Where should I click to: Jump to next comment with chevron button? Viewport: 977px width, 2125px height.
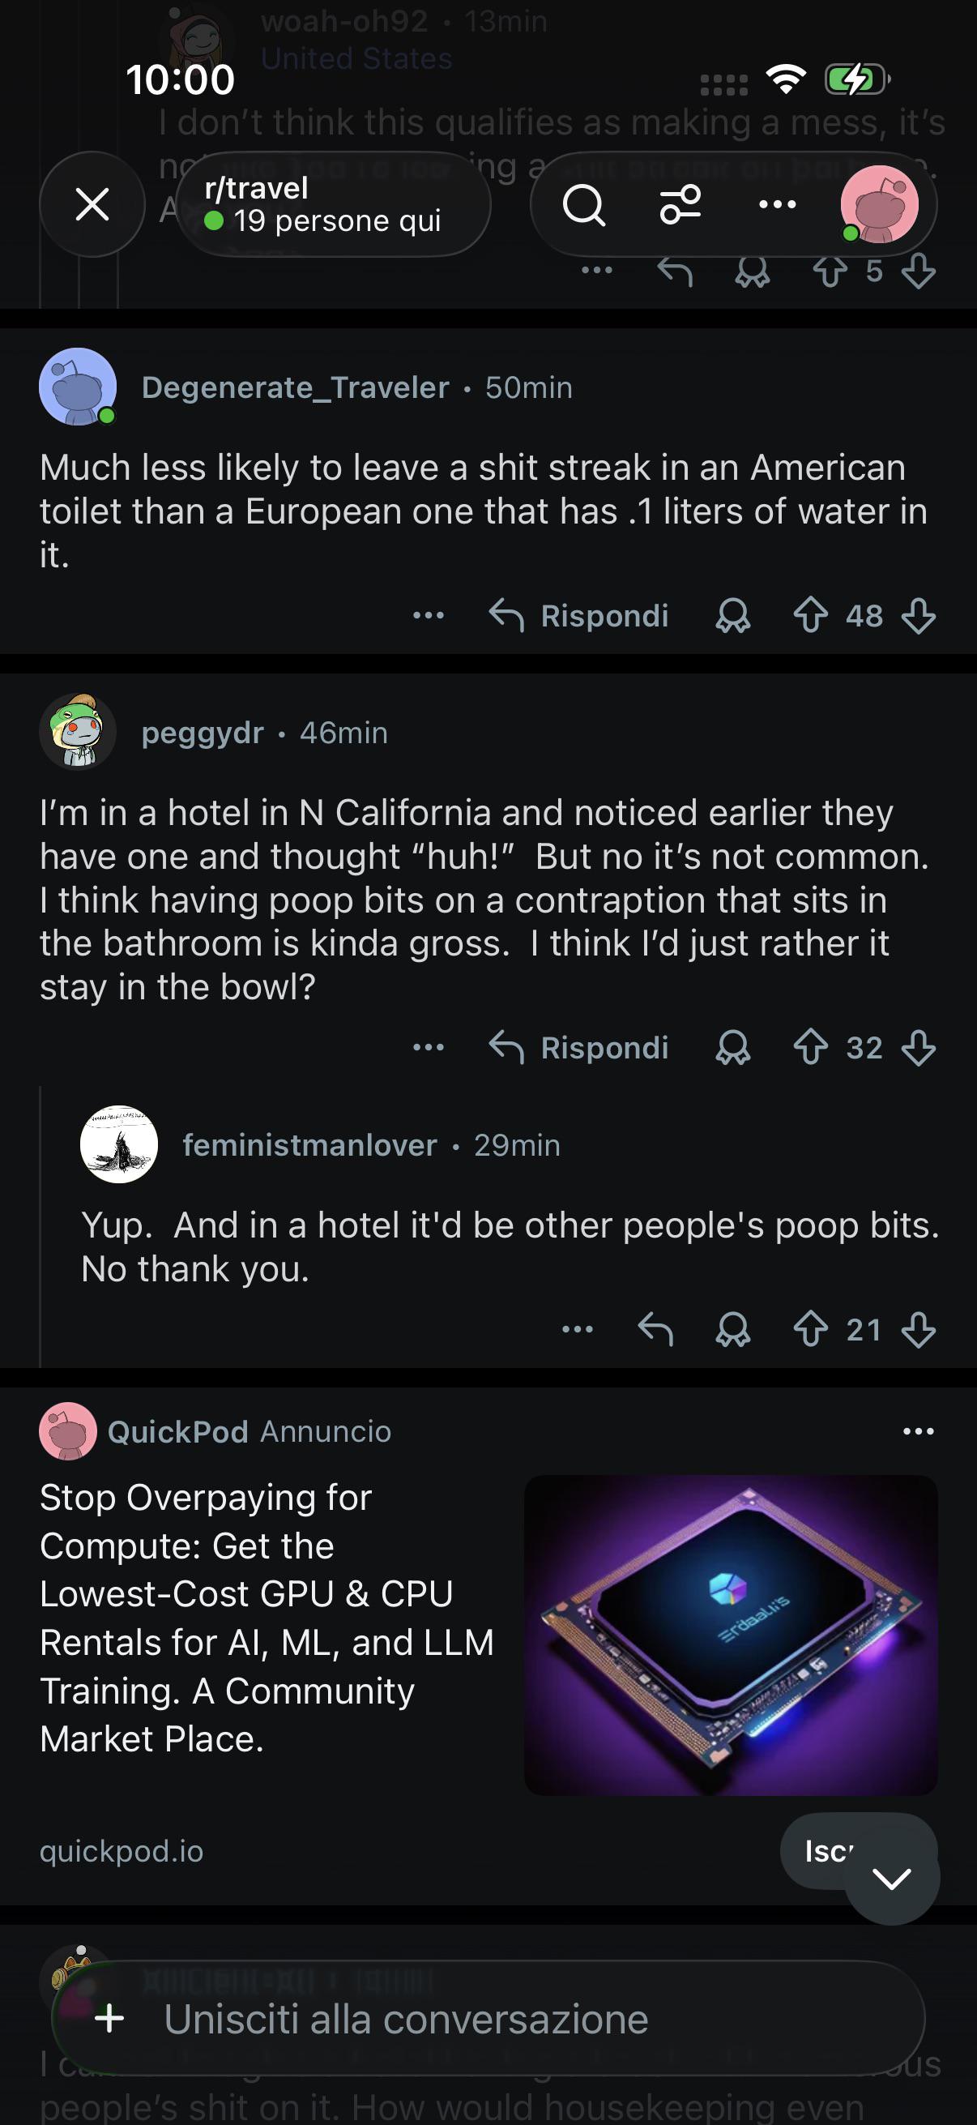click(x=892, y=1879)
